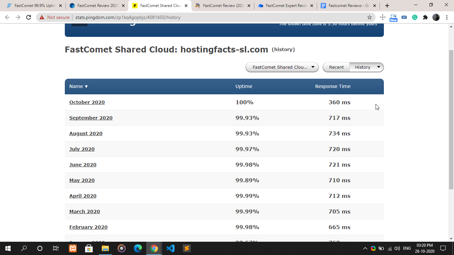
Task: Bookmark this page with the star icon
Action: coord(369,17)
